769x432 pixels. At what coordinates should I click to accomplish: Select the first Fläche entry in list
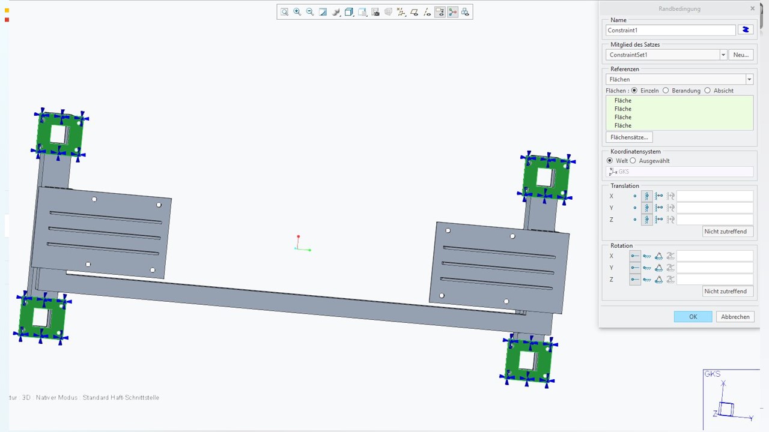pos(623,101)
